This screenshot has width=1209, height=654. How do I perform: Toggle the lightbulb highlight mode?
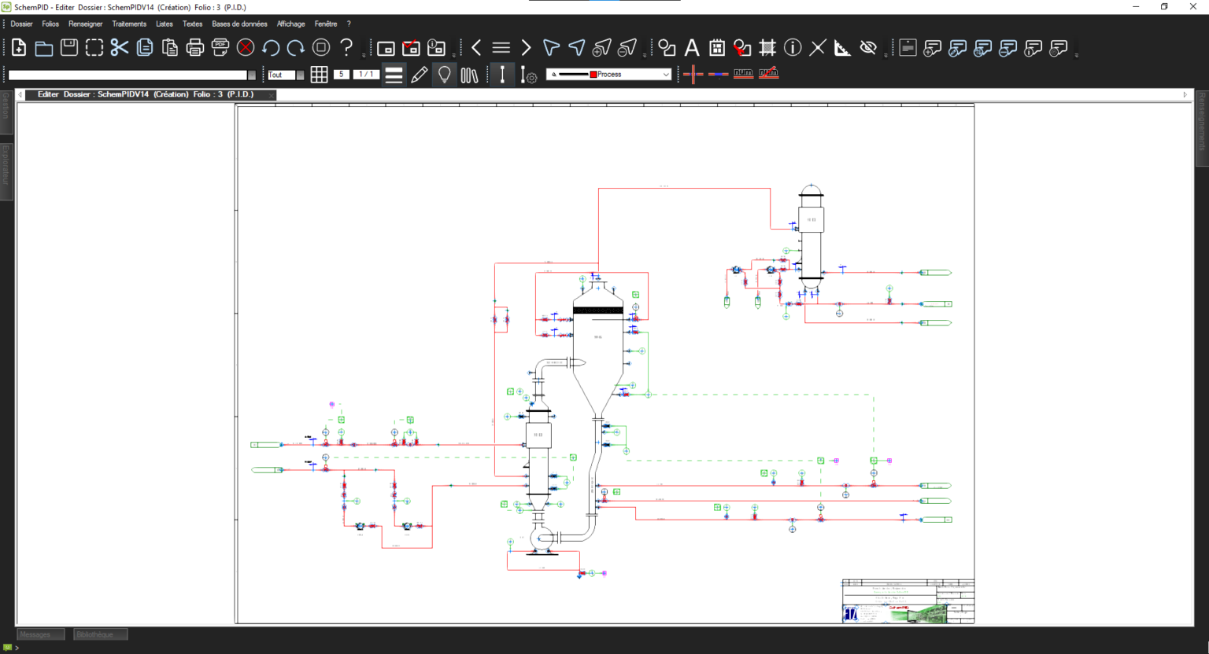tap(444, 74)
